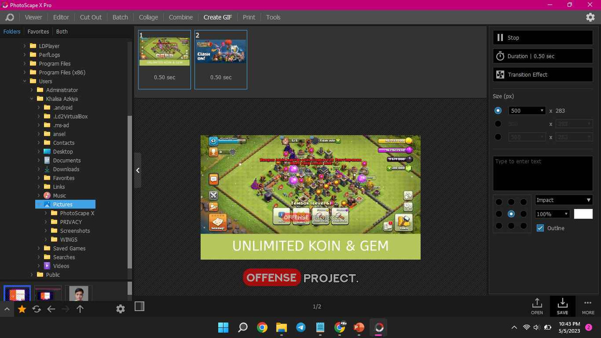The image size is (601, 338).
Task: Set text position to center
Action: (x=511, y=214)
